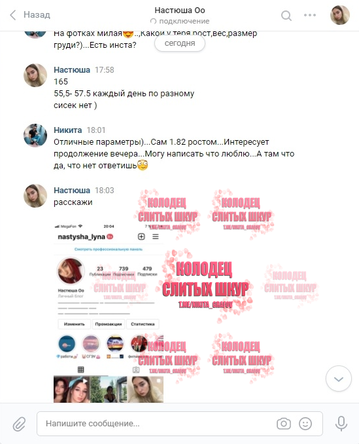Open the three-dots more actions menu

[x=310, y=15]
